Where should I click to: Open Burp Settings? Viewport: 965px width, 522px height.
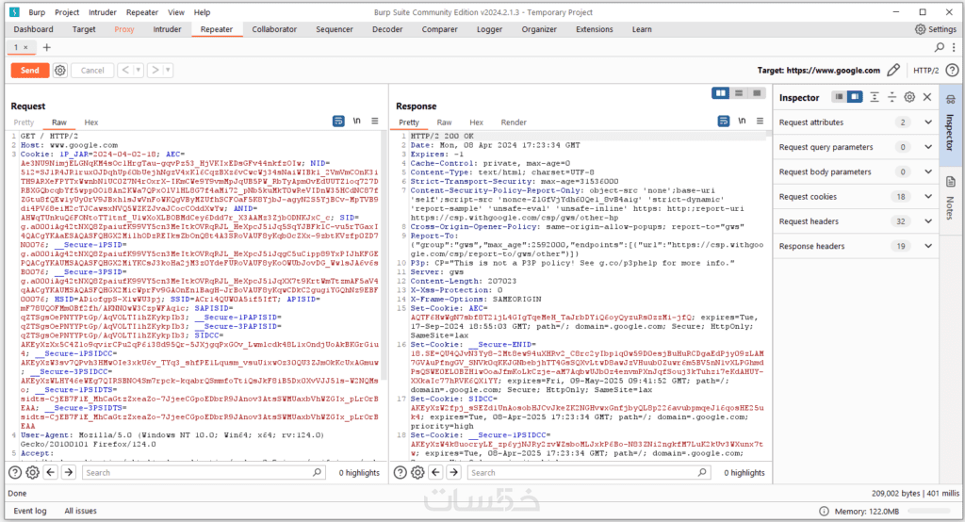pos(936,29)
